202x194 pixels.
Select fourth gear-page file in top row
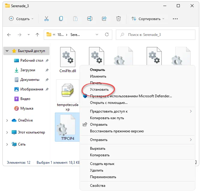(x=154, y=56)
